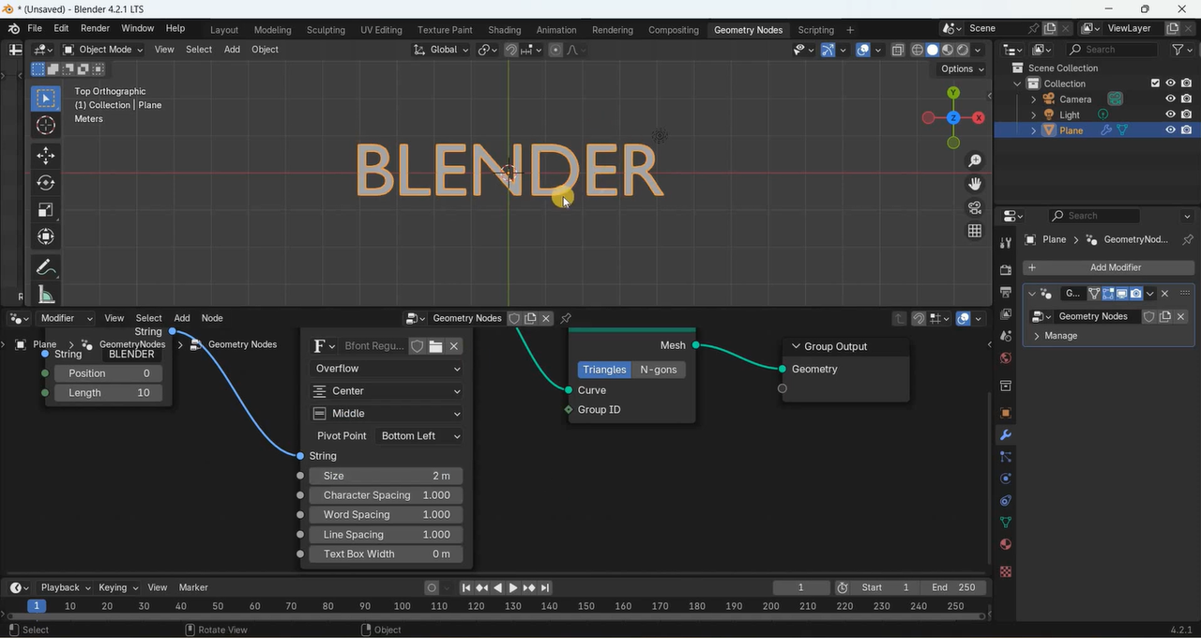The width and height of the screenshot is (1201, 638).
Task: Disable Plane render camera icon in outliner
Action: tap(1186, 130)
